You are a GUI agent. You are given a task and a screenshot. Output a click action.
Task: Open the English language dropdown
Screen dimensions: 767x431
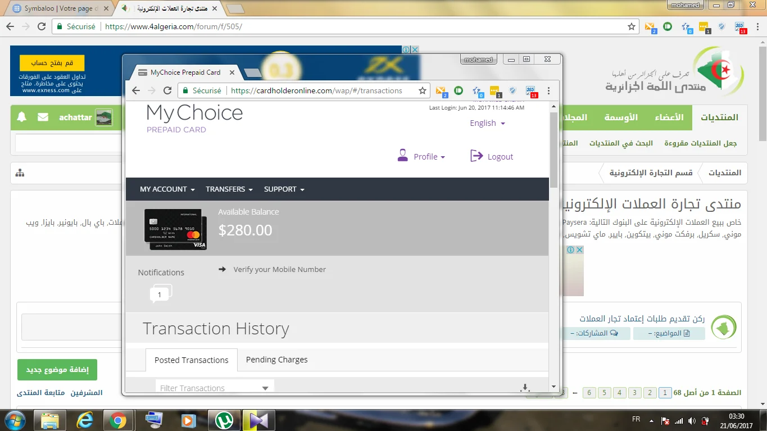click(487, 123)
